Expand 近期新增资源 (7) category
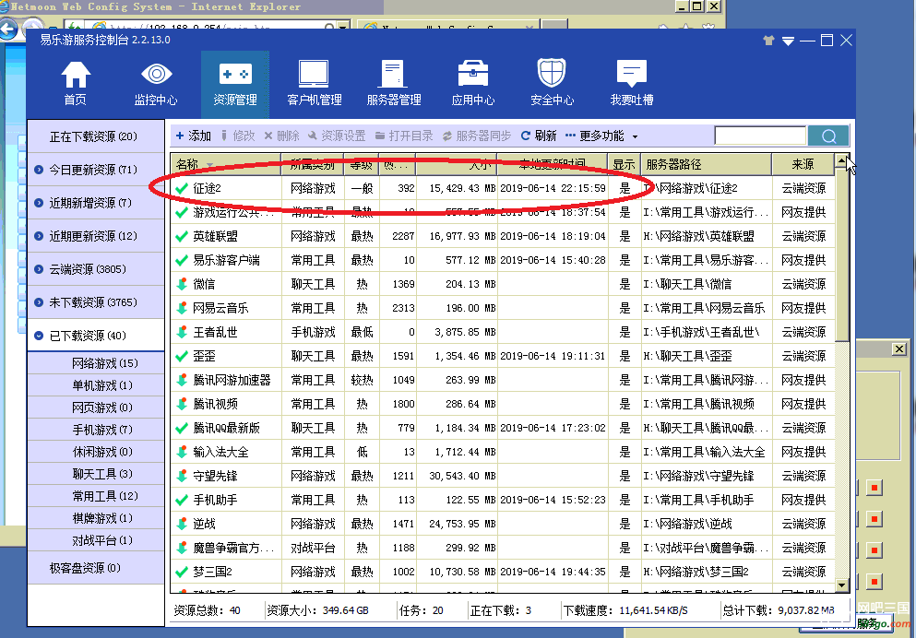This screenshot has width=916, height=638. click(96, 203)
